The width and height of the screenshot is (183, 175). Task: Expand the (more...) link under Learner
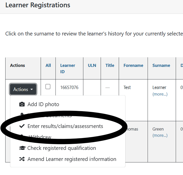[x=160, y=94]
